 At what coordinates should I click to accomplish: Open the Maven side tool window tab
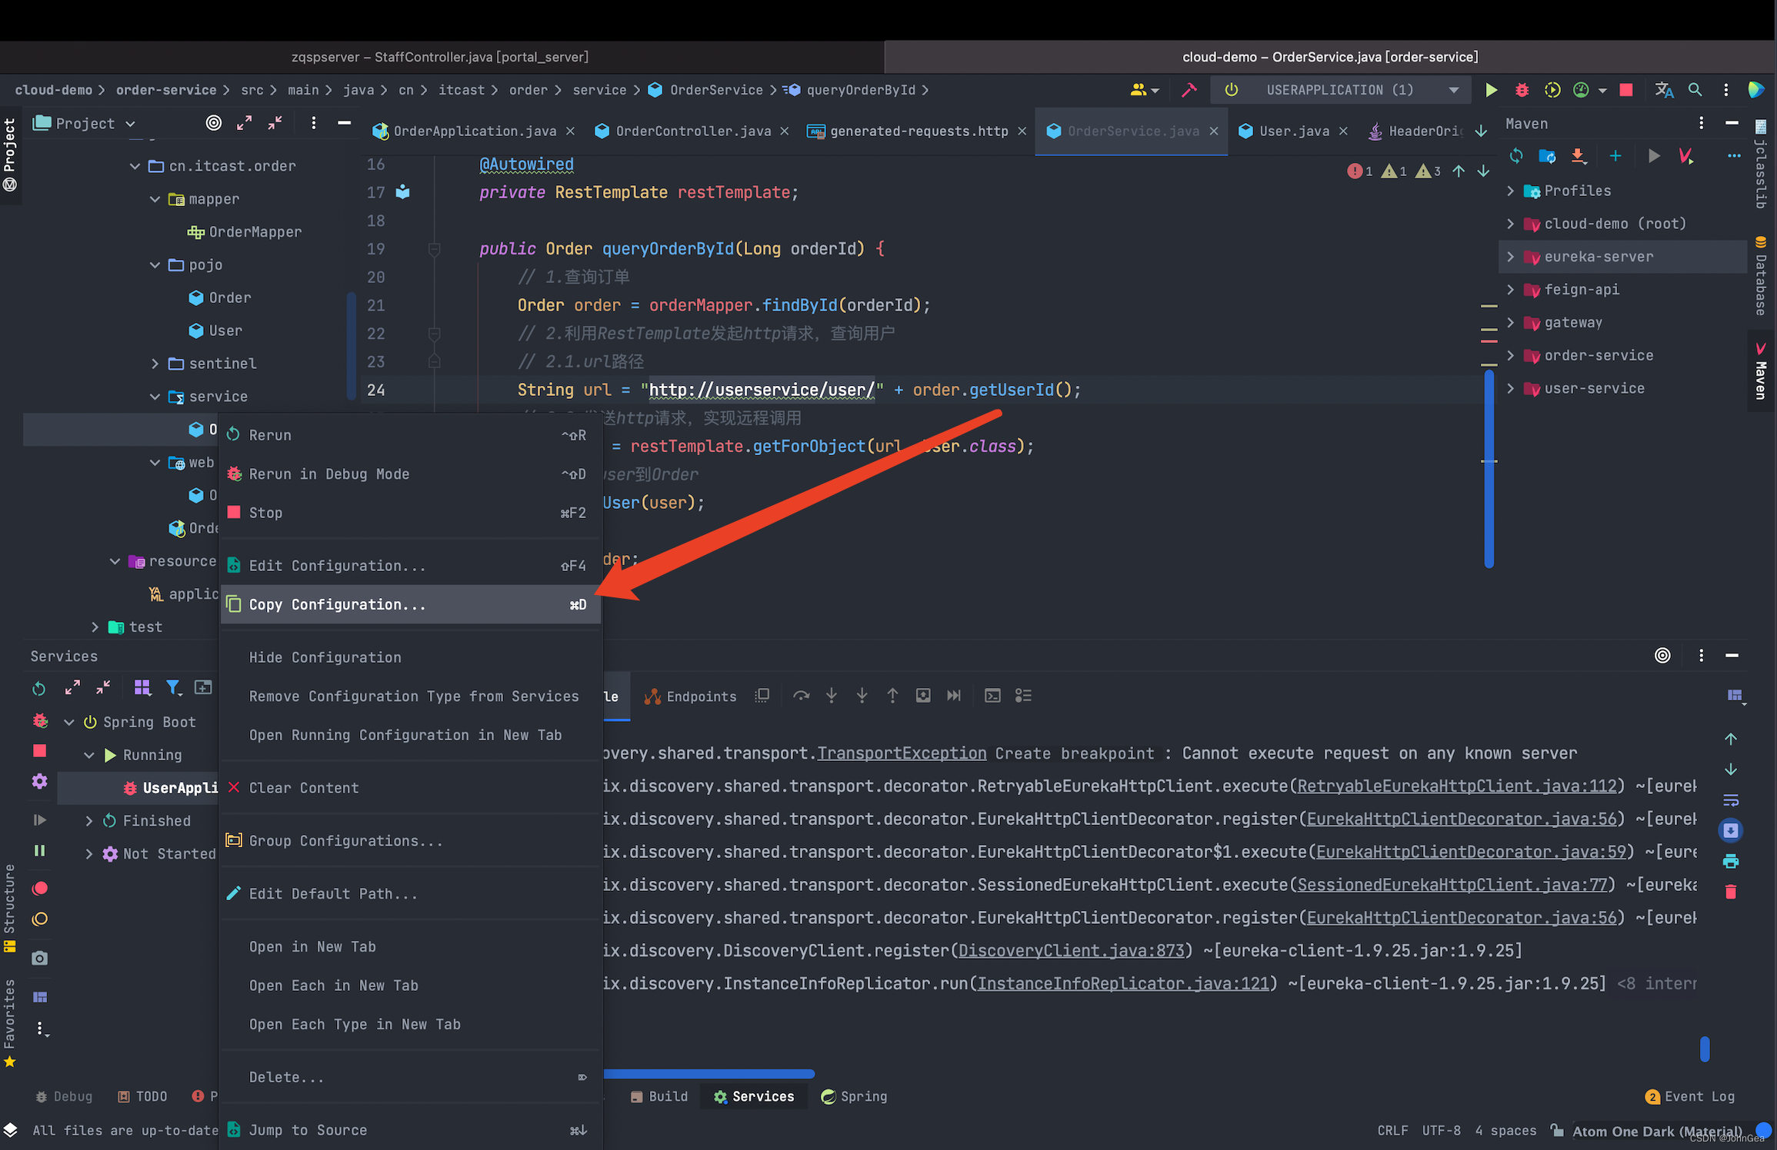click(x=1761, y=372)
